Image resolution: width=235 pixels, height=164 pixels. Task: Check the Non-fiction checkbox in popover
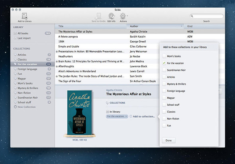click(164, 119)
